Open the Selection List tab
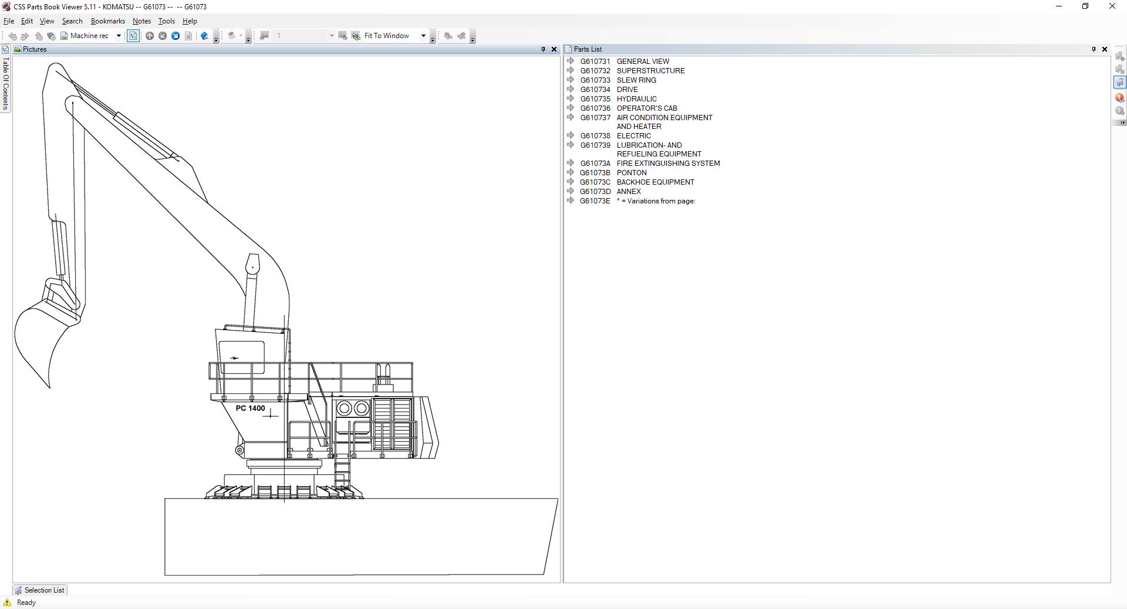1127x609 pixels. [x=39, y=590]
